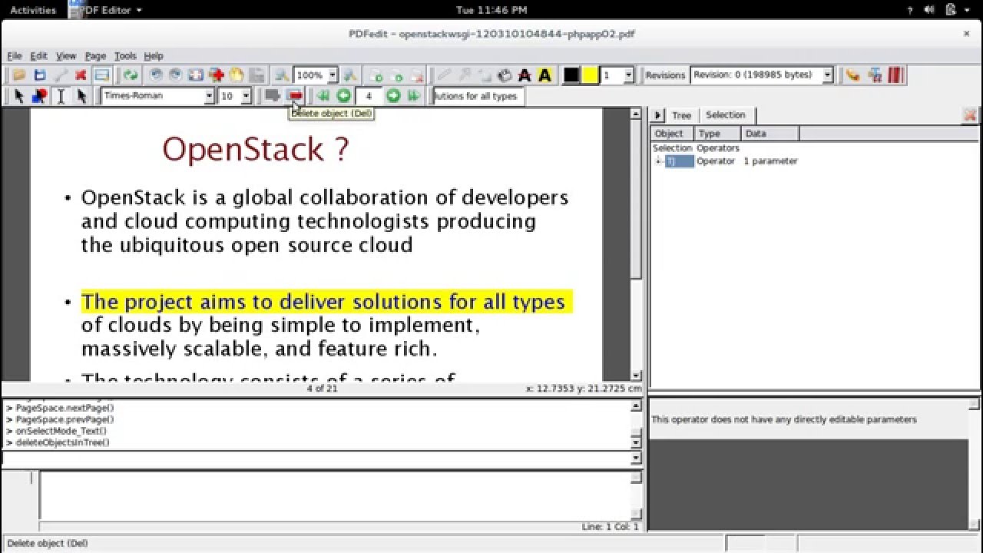Open the clock showing Tue 11:46 PM
983x553 pixels.
pos(491,10)
